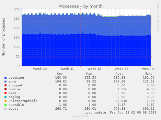Image resolution: width=161 pixels, height=120 pixels.
Task: Click the total legend gray swatch
Action: tap(6, 109)
